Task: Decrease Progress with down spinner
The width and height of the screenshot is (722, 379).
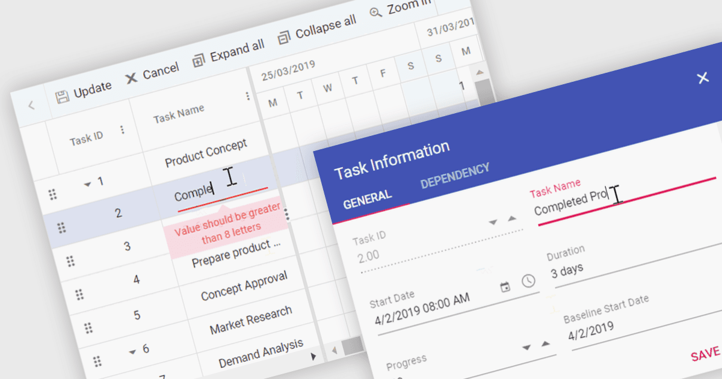Action: click(527, 348)
